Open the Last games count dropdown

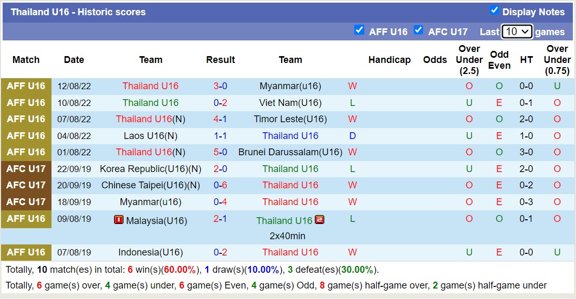(517, 31)
